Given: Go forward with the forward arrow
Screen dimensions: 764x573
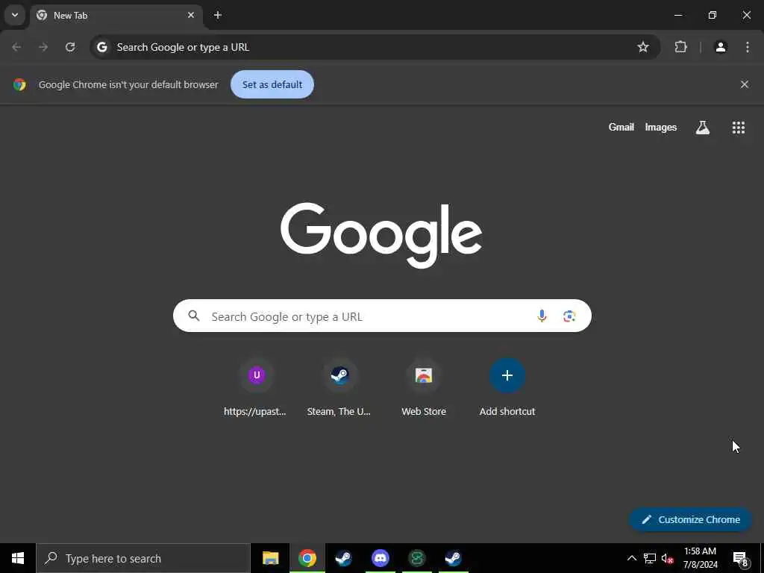Looking at the screenshot, I should click(43, 47).
